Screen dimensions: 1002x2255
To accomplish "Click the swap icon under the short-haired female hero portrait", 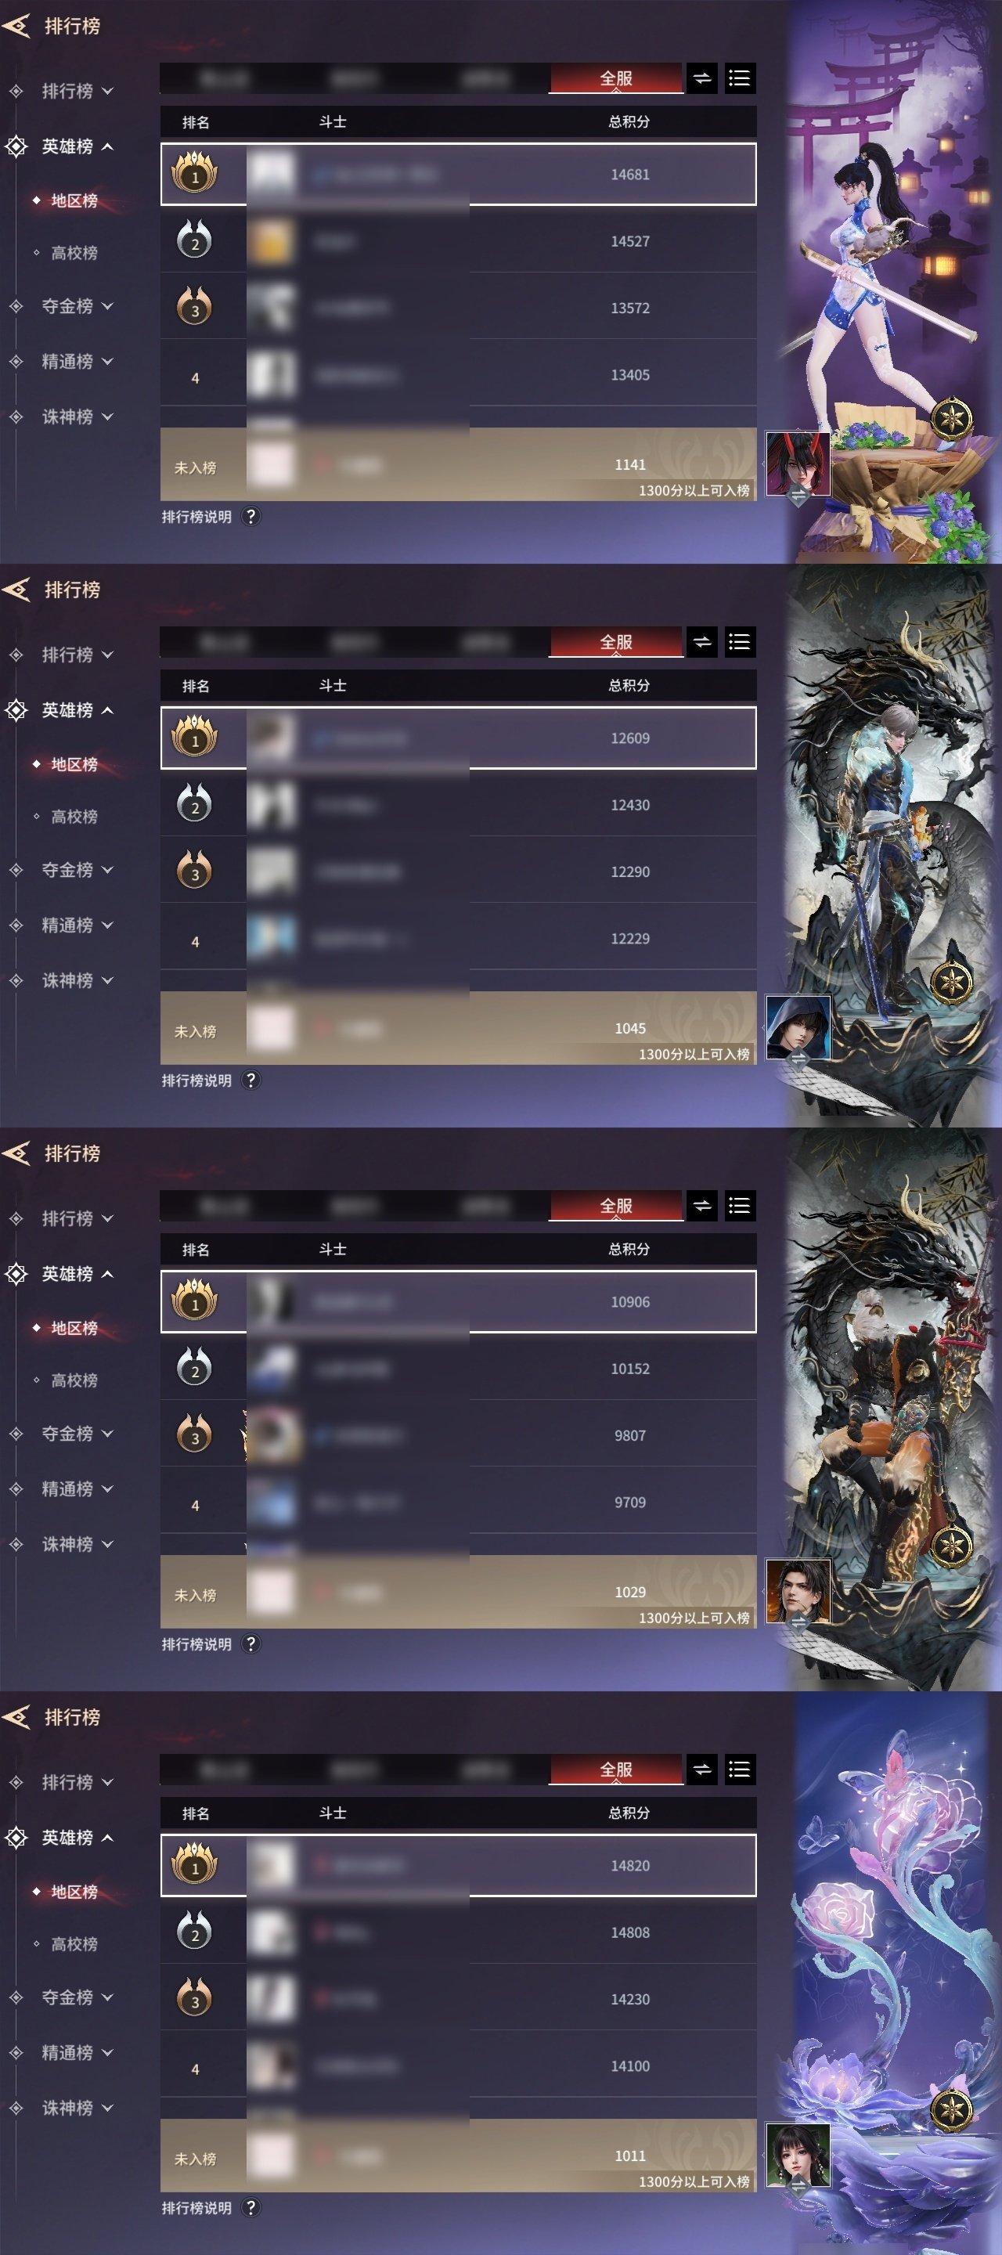I will point(798,2188).
